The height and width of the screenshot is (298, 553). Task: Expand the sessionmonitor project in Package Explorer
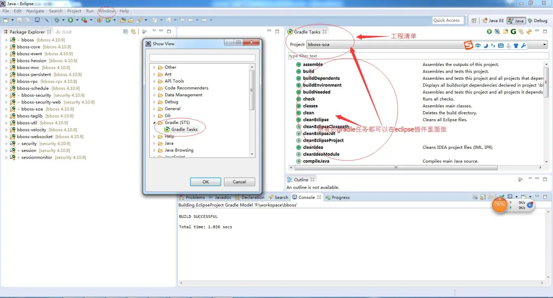(x=6, y=157)
